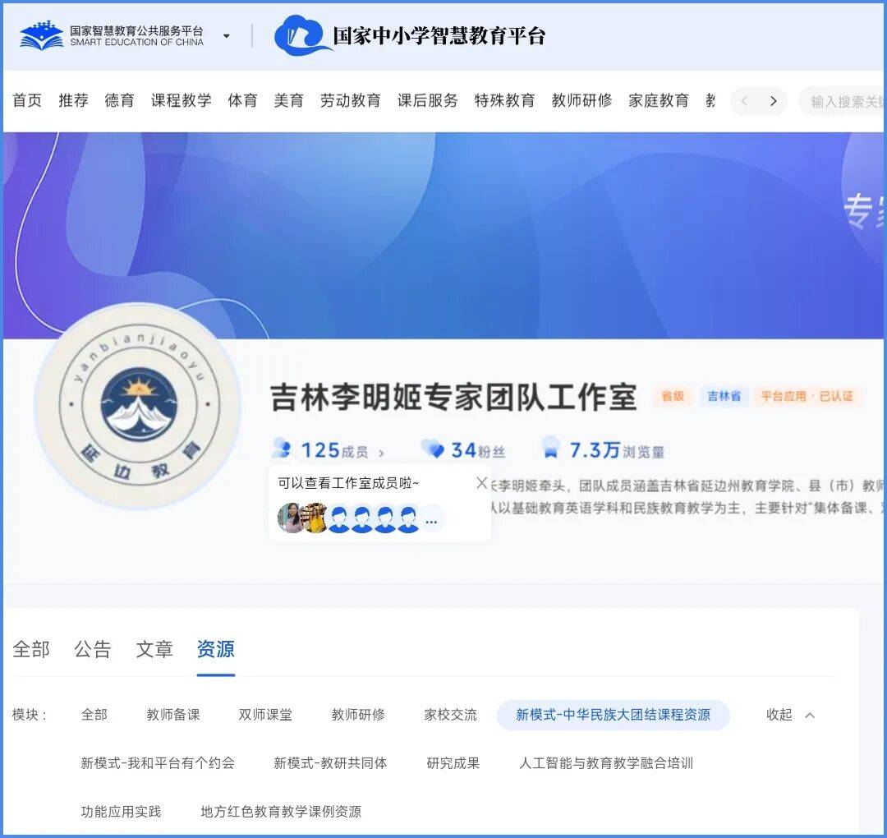Click the navigation scroll-right arrow
Viewport: 887px width, 838px height.
point(773,101)
